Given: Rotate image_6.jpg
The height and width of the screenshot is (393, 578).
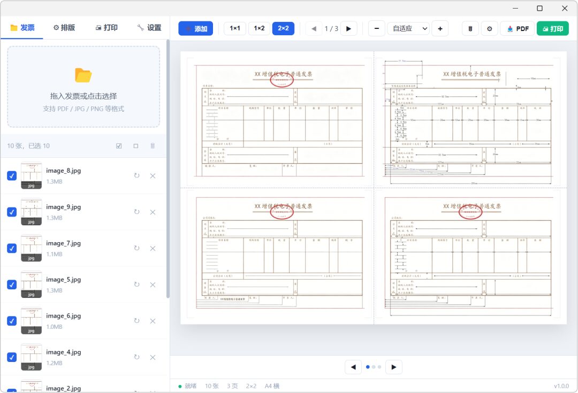Looking at the screenshot, I should (x=137, y=321).
